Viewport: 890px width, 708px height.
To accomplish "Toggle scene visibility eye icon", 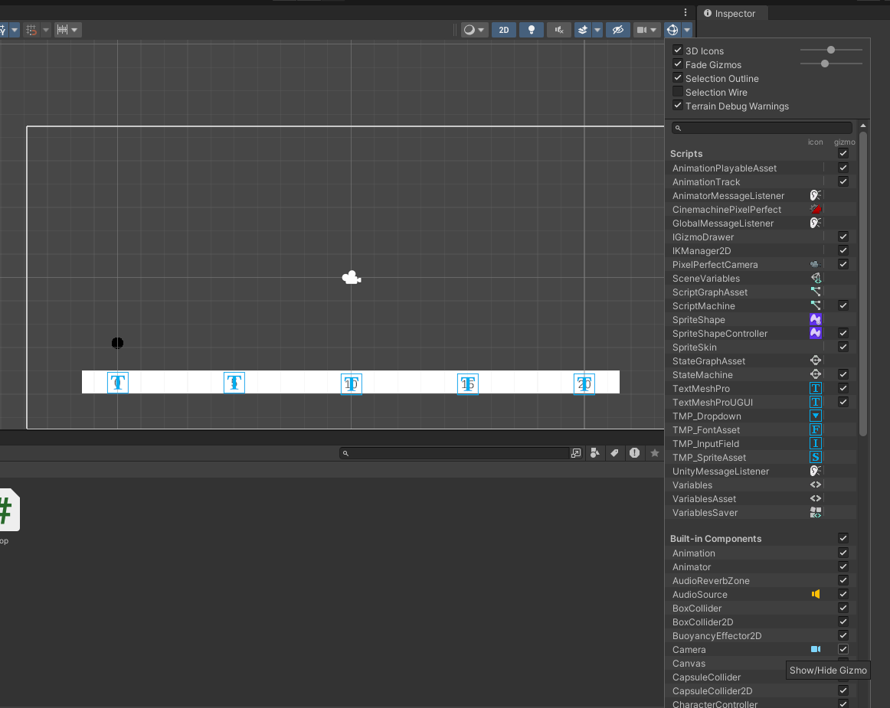I will (x=617, y=30).
